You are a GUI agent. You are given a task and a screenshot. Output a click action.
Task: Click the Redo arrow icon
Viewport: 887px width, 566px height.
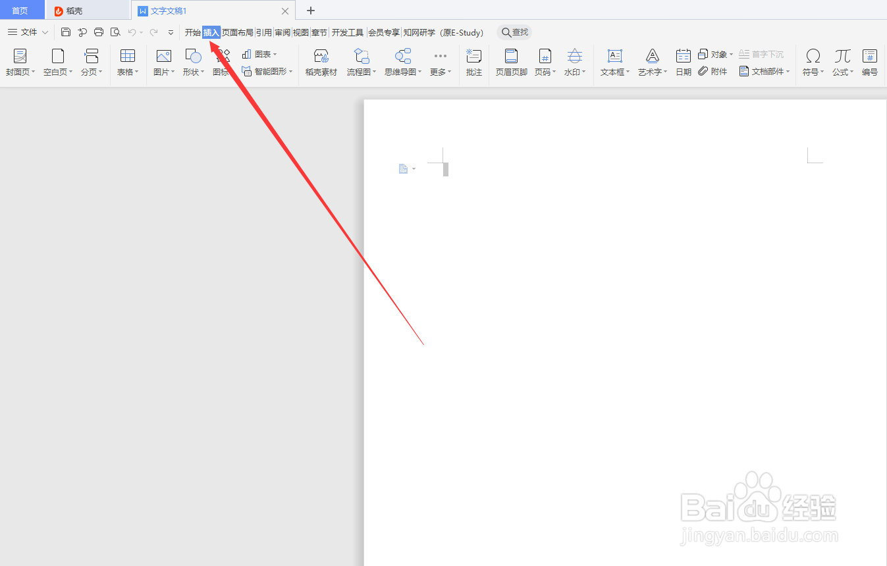153,32
